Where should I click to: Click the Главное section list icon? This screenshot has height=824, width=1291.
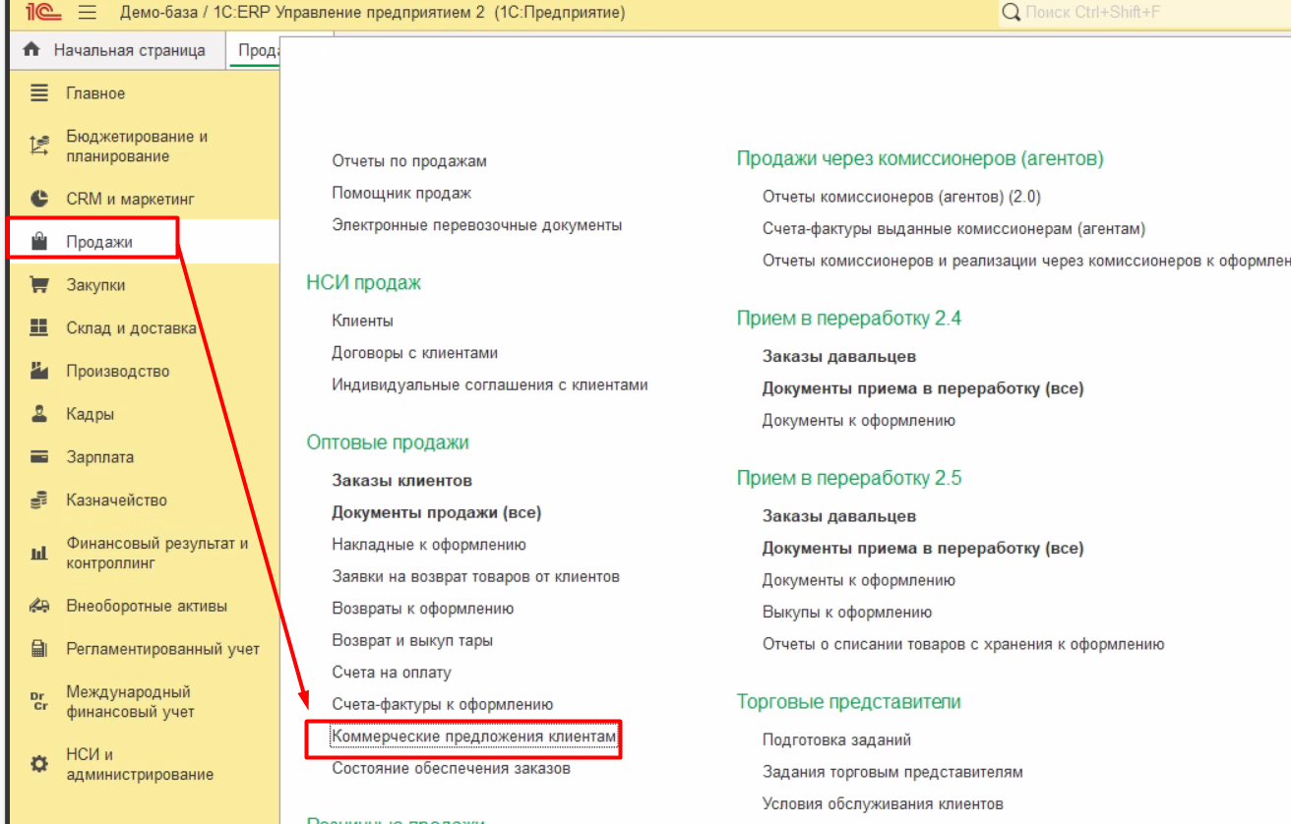(39, 93)
